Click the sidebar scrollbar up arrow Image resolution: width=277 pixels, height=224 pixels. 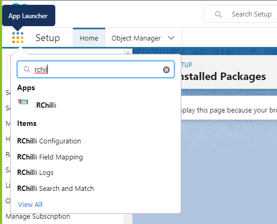coord(128,53)
